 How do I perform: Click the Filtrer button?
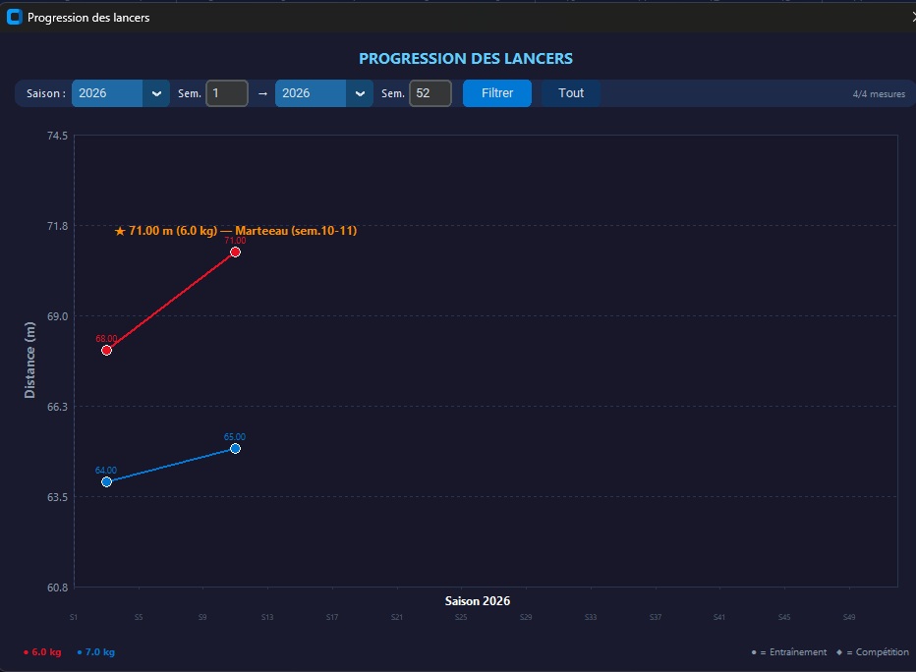[x=496, y=92]
